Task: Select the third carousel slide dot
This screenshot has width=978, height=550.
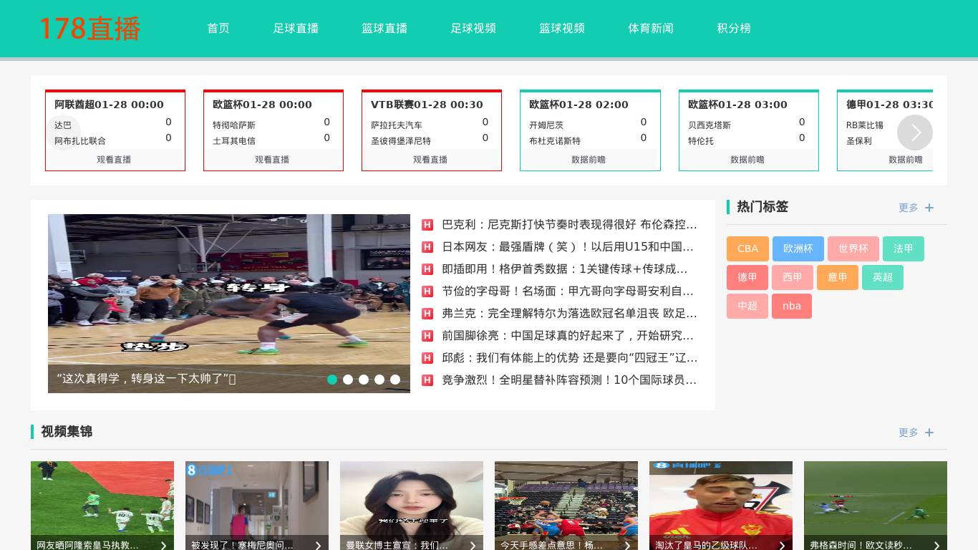Action: (364, 380)
